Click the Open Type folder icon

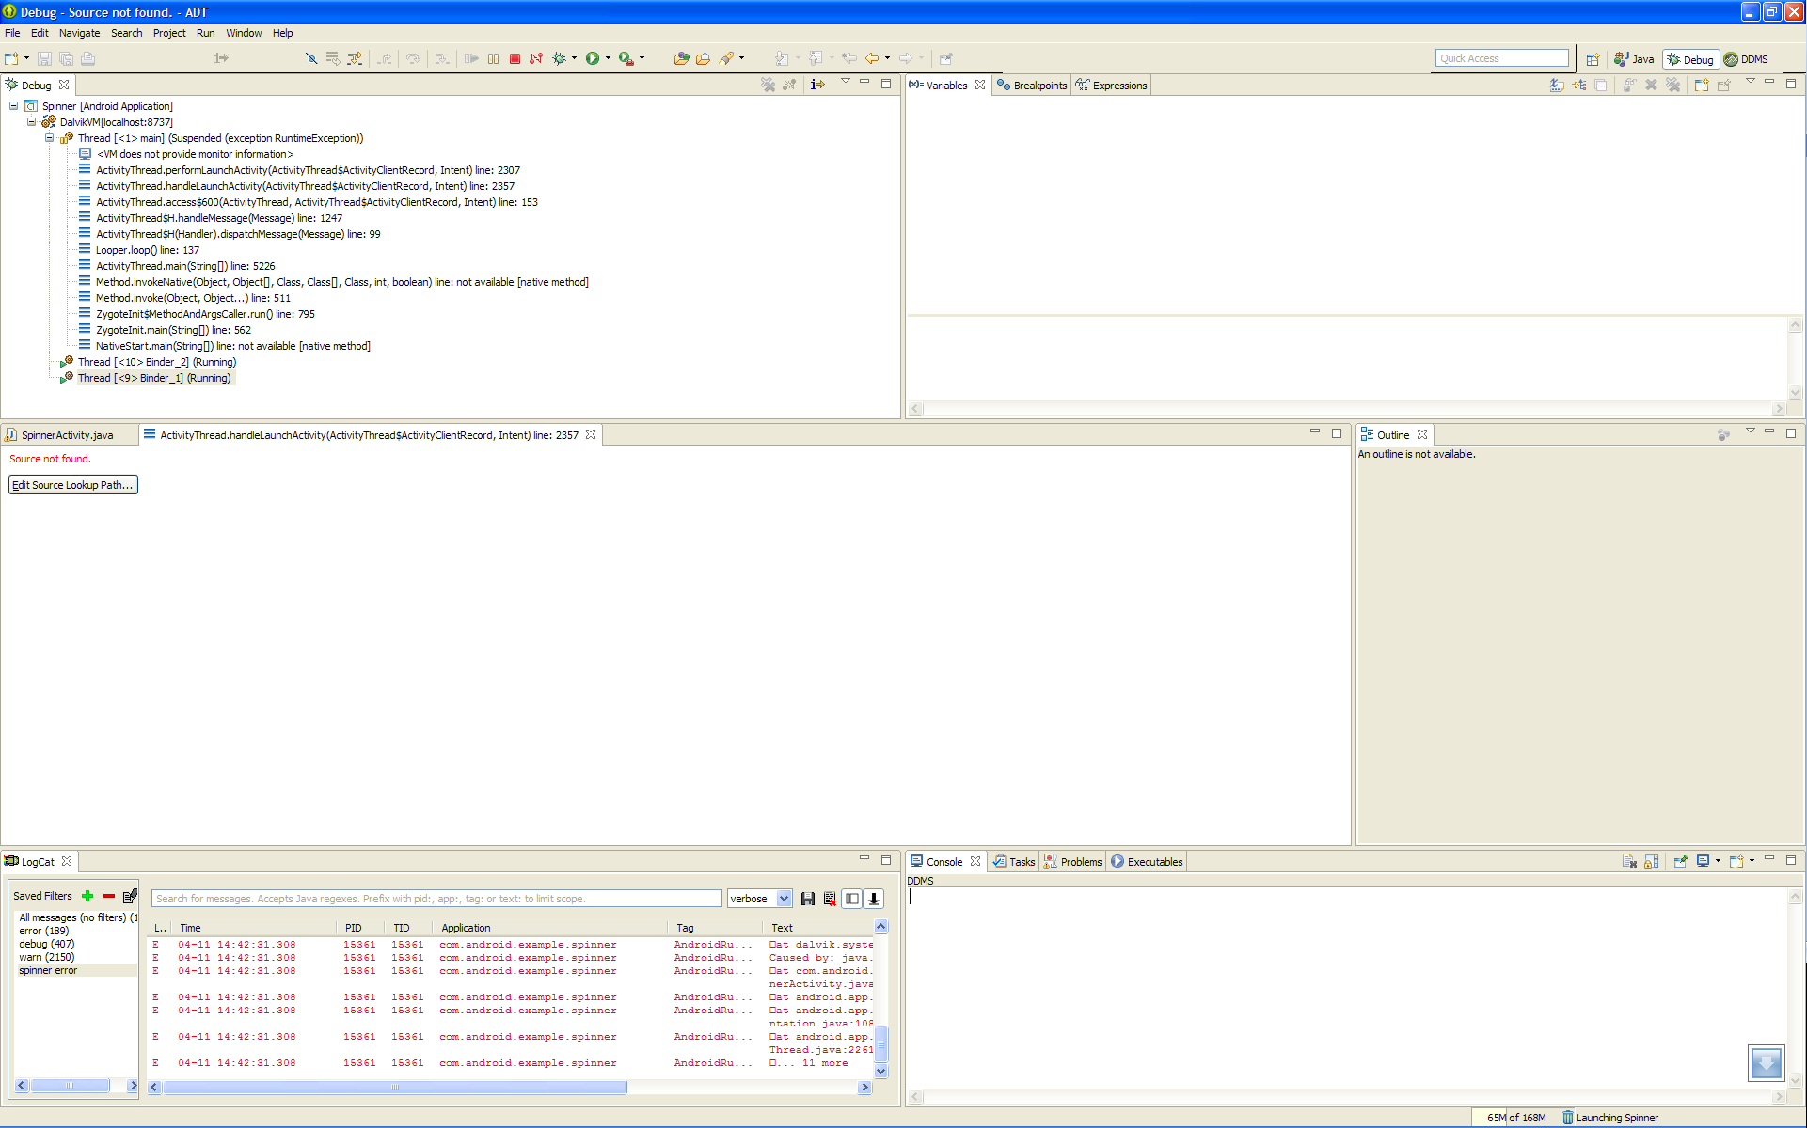tap(681, 58)
